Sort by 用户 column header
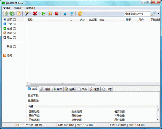162x129 pixels. (x=141, y=20)
